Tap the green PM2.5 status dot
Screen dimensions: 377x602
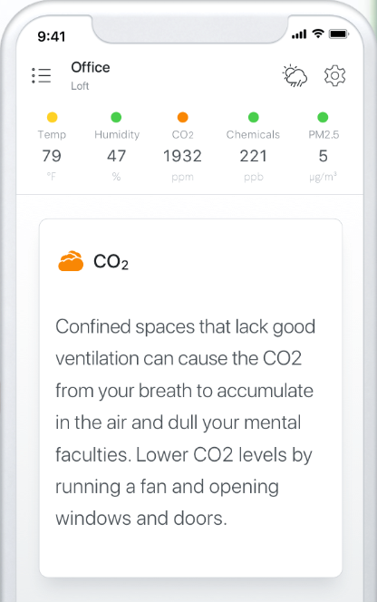(323, 117)
